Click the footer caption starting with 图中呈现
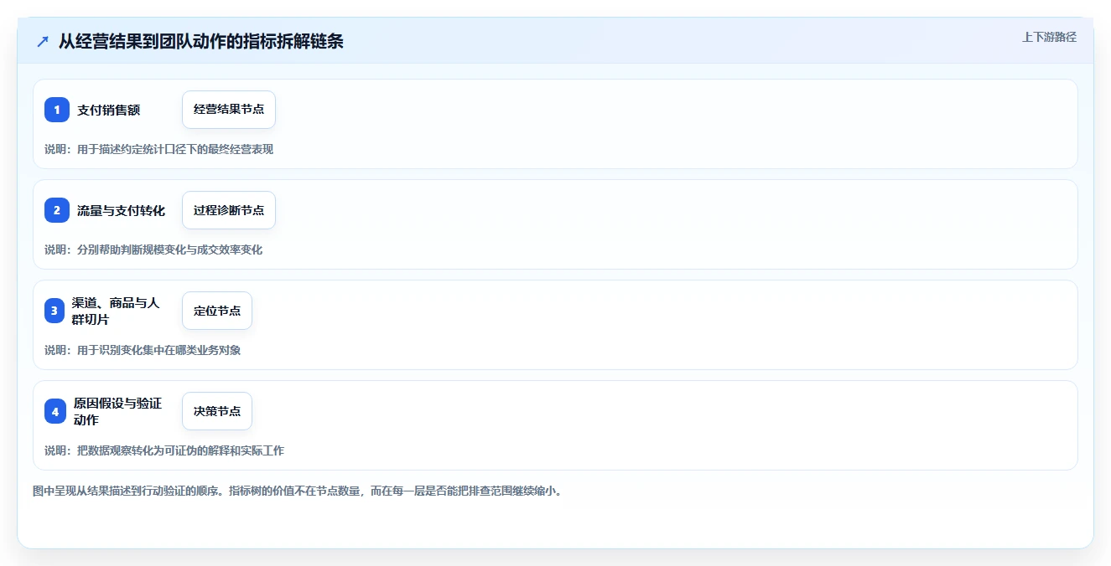1111x566 pixels. [297, 491]
